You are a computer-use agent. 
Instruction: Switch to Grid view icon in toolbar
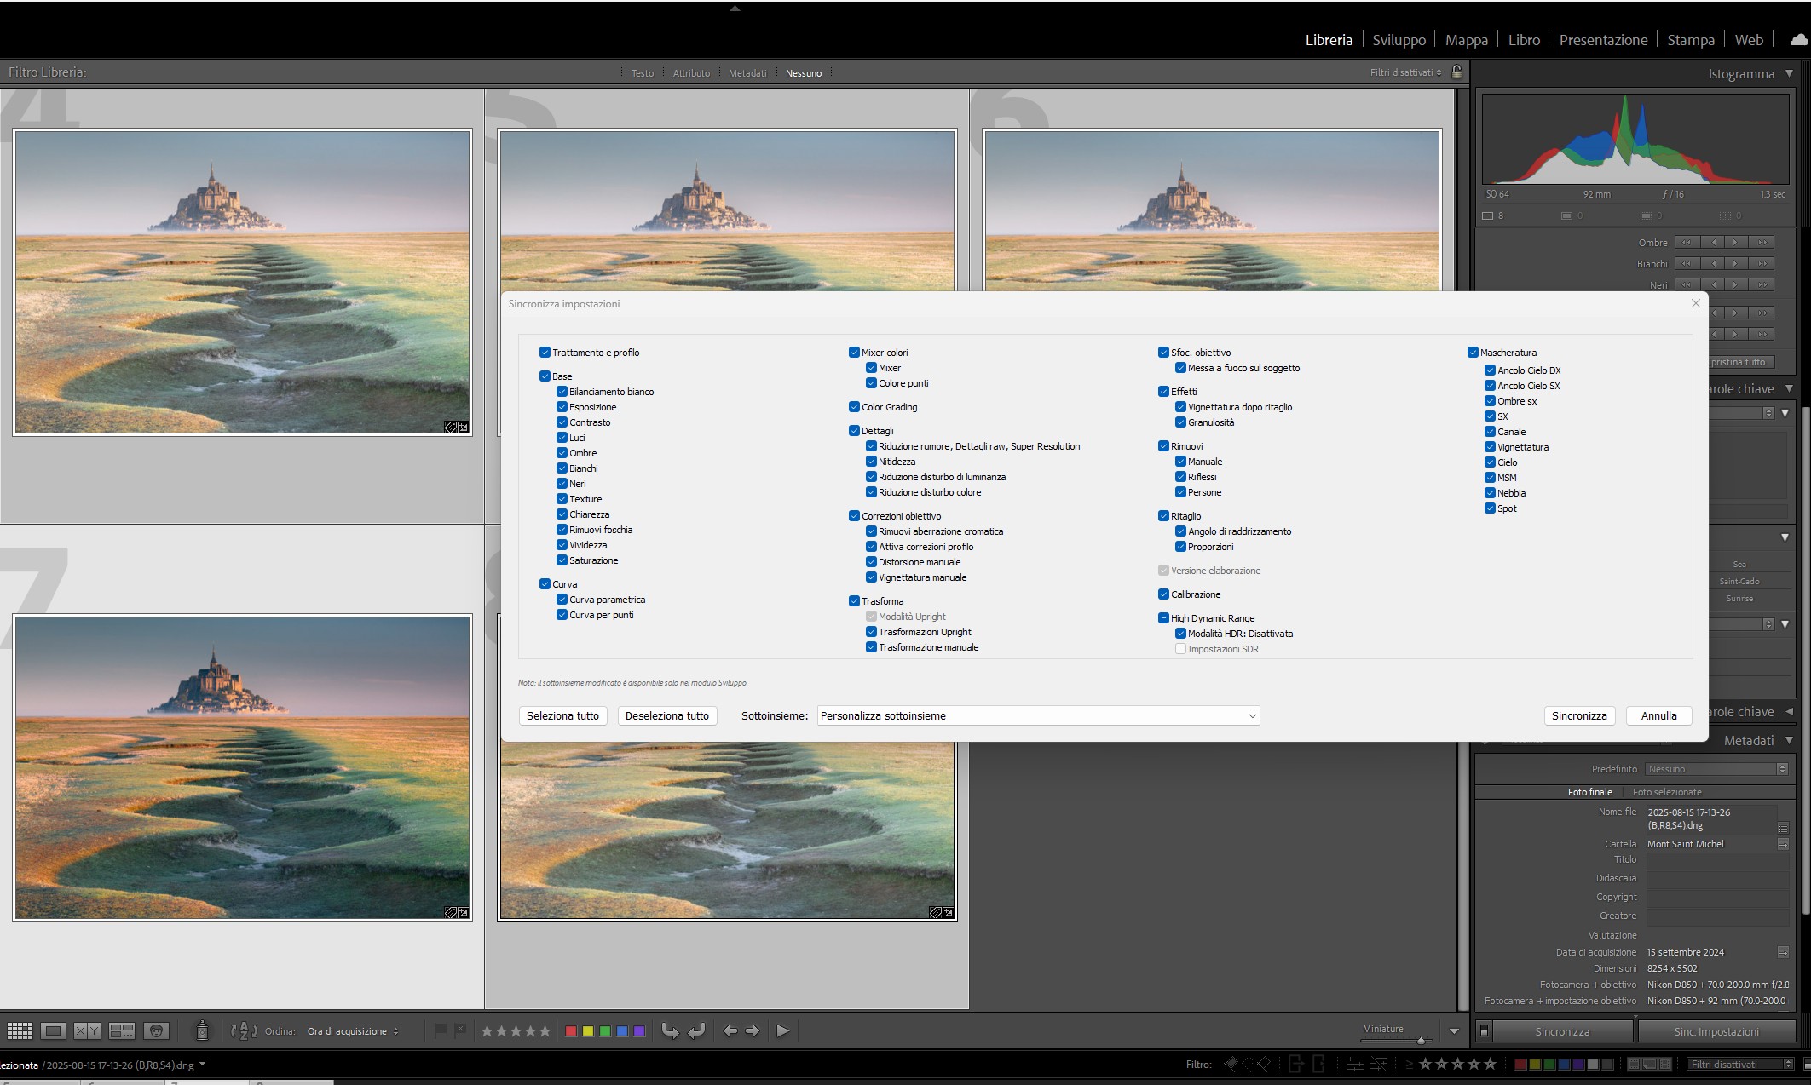[20, 1031]
